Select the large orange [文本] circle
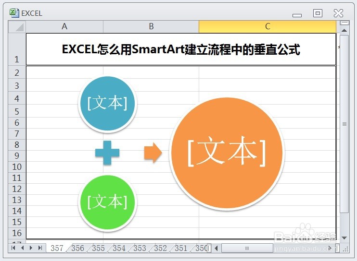The image size is (357, 261). pyautogui.click(x=227, y=153)
